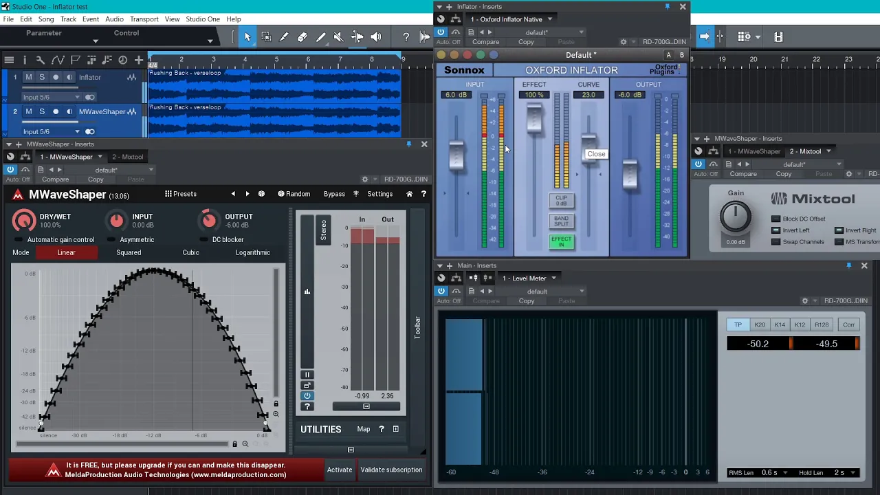Click MWaveShaper Presets button
The image size is (880, 495).
click(181, 194)
